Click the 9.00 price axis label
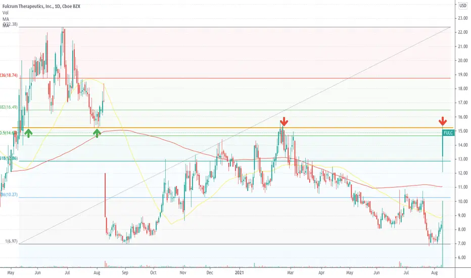Screen dimensions: 471x278 click(463, 215)
